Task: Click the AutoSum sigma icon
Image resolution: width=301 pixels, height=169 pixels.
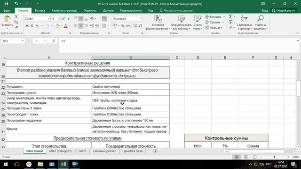Action: click(230, 17)
